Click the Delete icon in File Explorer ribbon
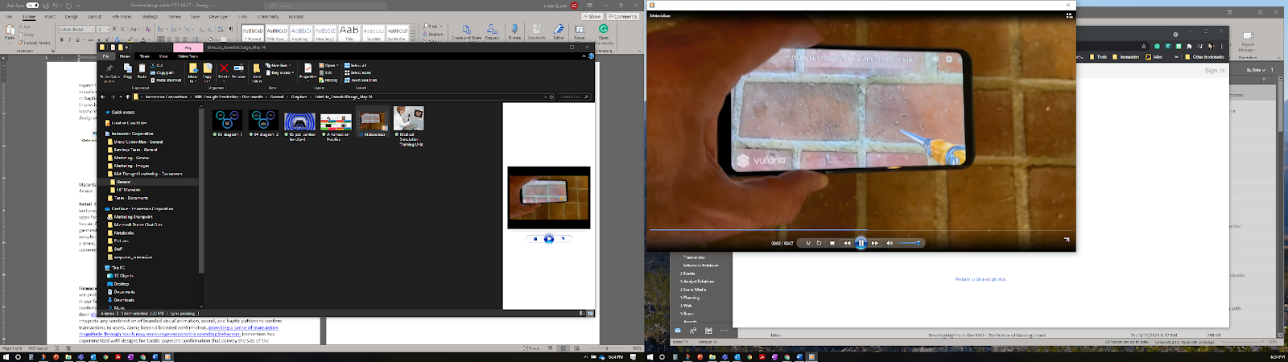Screen dimensions: 1288x362 click(224, 70)
